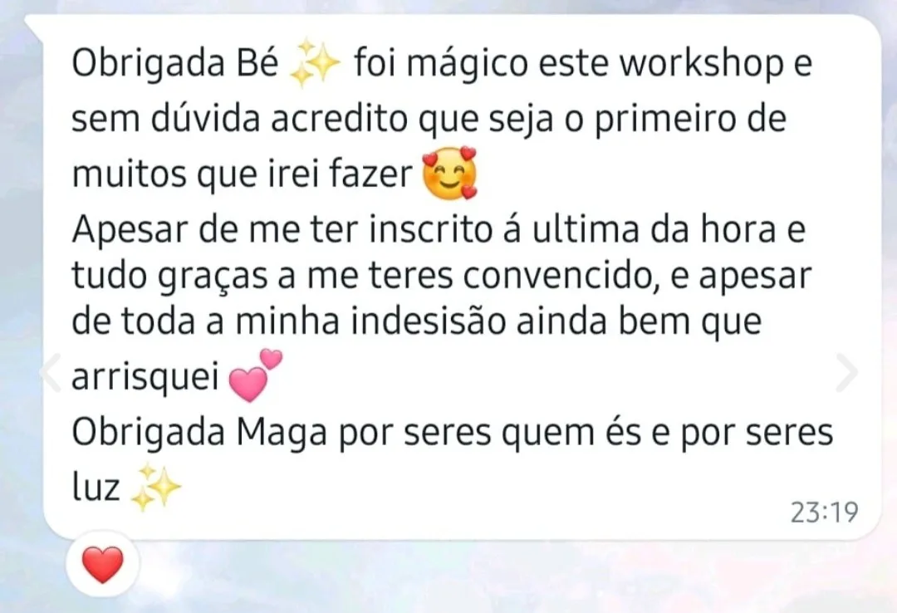
Task: Click the smiling face with hearts emoji
Action: [449, 173]
